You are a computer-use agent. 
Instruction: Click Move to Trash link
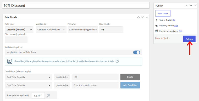click(x=162, y=38)
